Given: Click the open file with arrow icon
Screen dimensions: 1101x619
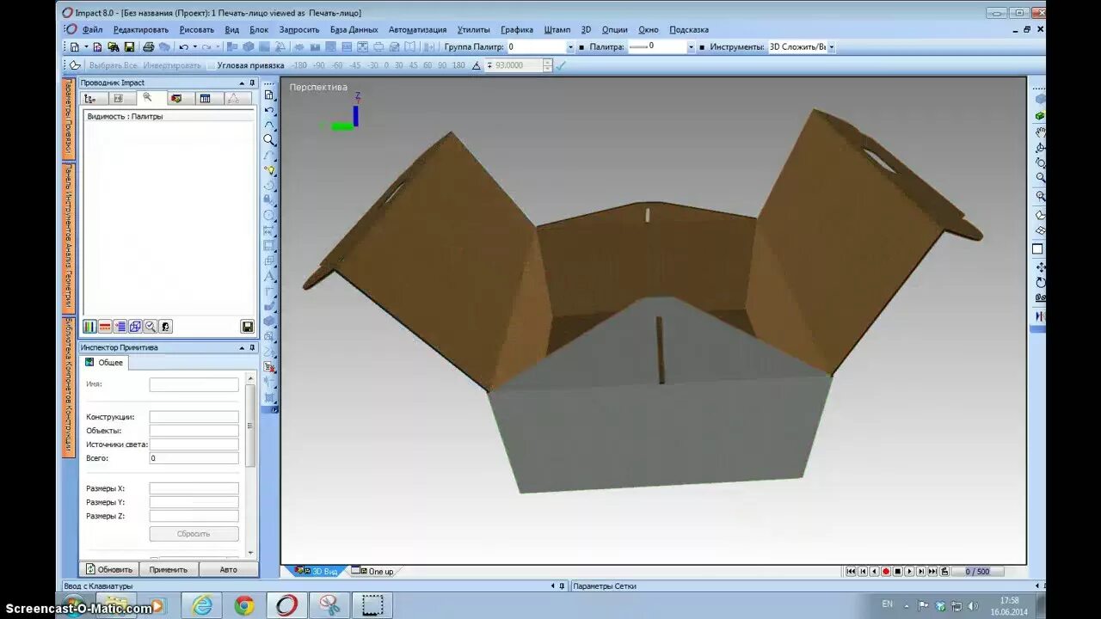Looking at the screenshot, I should (x=113, y=47).
